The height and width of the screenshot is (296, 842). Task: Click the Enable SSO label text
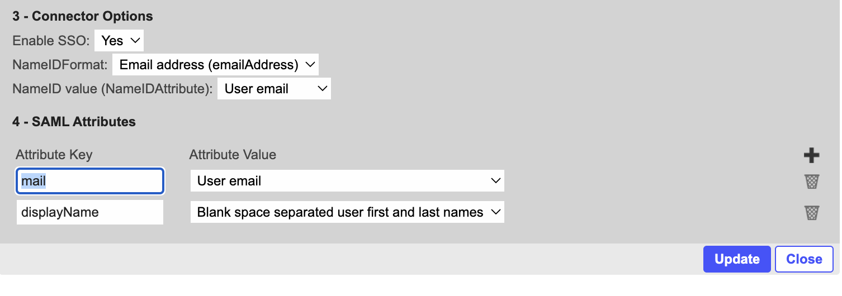(x=51, y=41)
